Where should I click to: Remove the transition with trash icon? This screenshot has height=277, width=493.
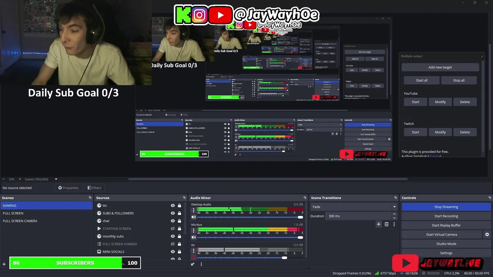click(387, 224)
